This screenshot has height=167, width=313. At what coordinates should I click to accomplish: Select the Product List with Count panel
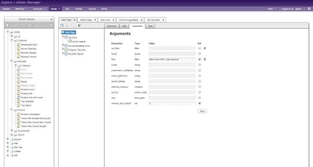[32, 98]
